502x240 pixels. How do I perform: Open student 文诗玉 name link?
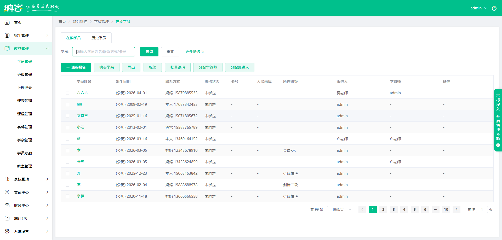82,116
